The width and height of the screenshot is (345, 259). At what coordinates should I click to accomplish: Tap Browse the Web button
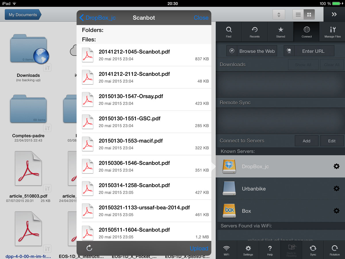252,51
